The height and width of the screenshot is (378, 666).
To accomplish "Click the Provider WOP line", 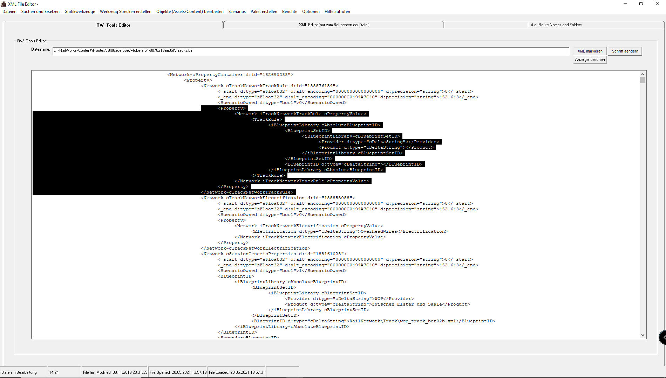I will [349, 299].
